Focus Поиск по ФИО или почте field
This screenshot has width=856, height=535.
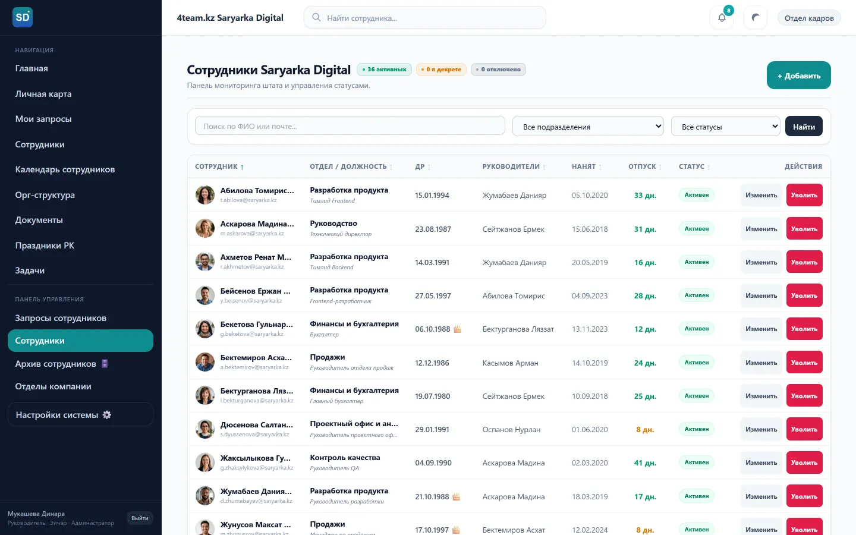pos(350,126)
